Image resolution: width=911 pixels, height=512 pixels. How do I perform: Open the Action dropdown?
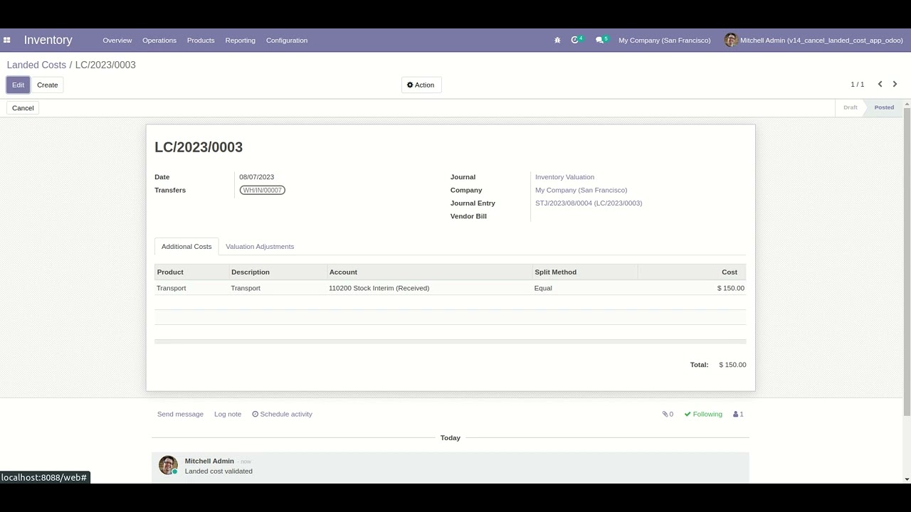tap(421, 85)
